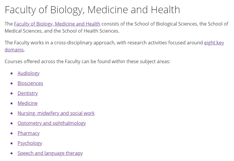Click the underlined word 'domains'
This screenshot has height=161, width=234.
(x=14, y=50)
